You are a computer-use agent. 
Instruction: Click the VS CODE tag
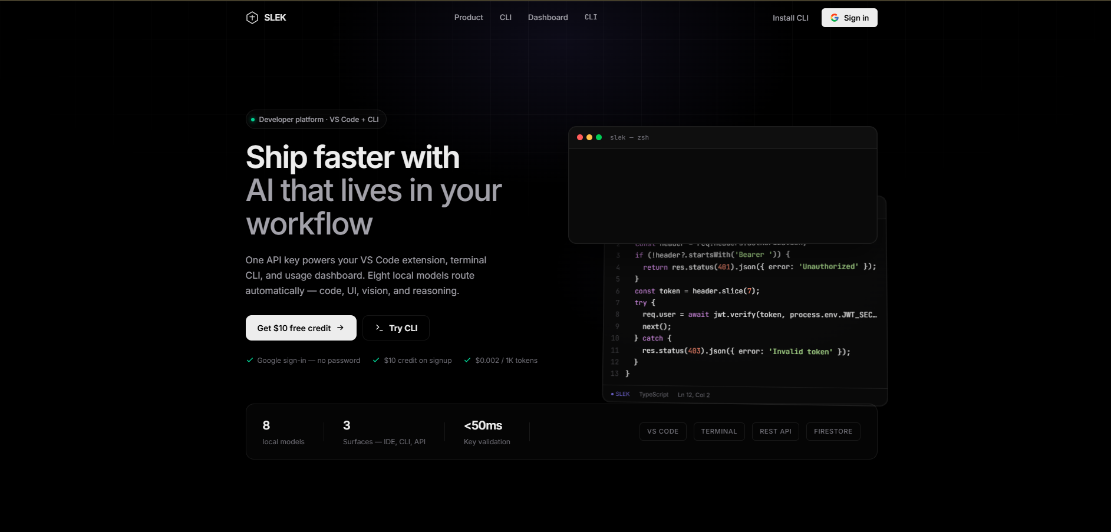pos(662,431)
